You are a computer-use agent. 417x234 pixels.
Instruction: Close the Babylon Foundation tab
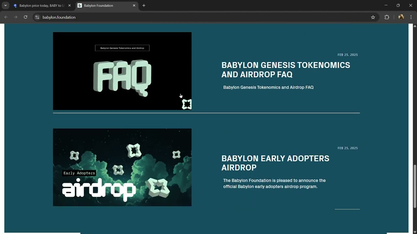[x=134, y=6]
